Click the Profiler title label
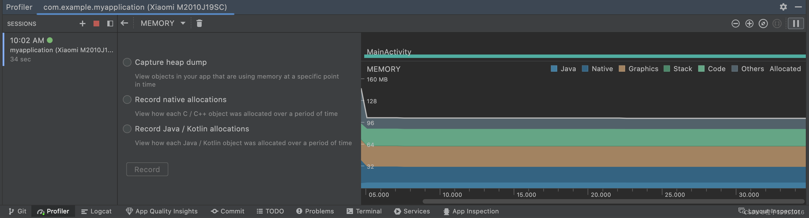This screenshot has width=809, height=218. 19,7
